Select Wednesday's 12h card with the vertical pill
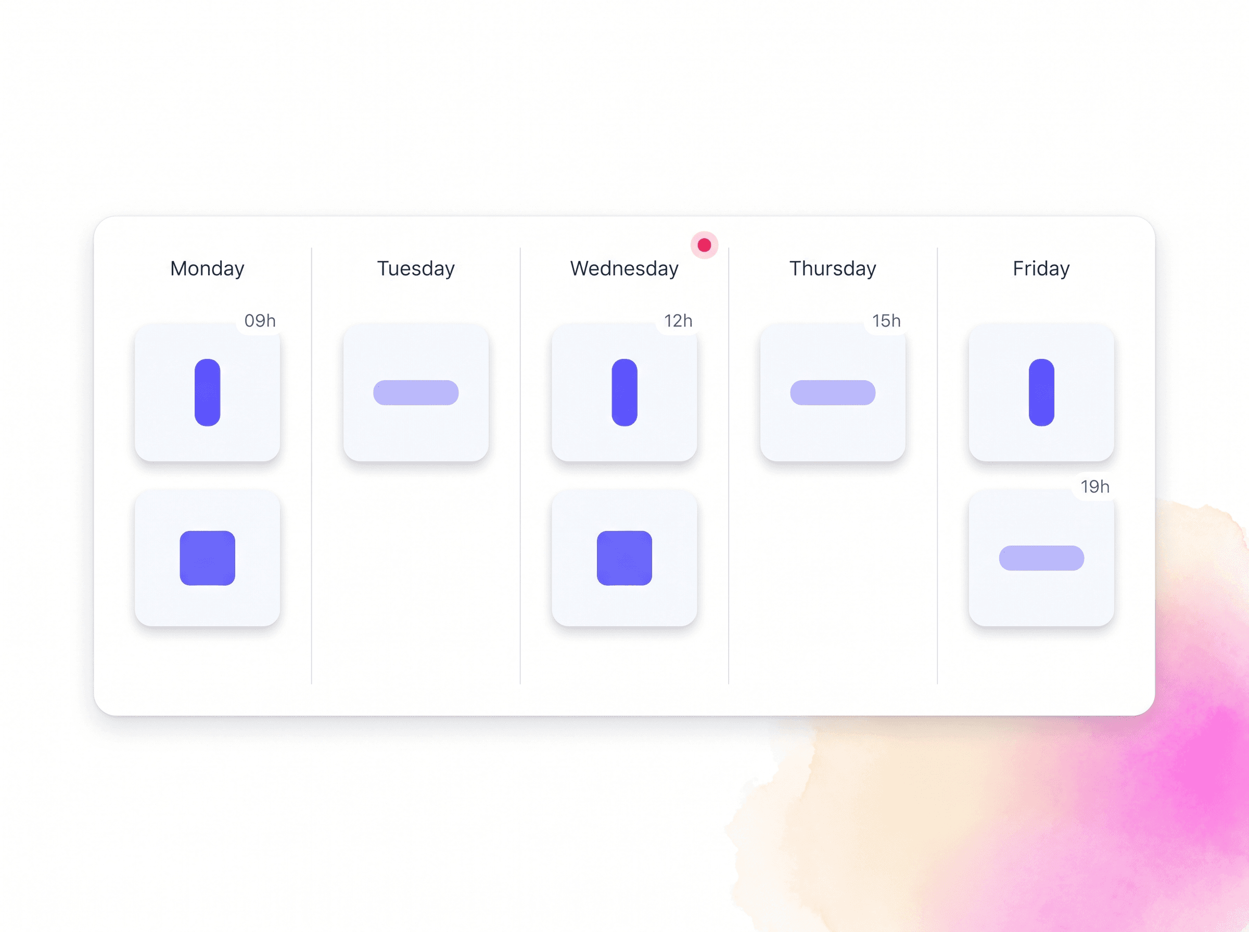Viewport: 1249px width, 932px height. 624,393
